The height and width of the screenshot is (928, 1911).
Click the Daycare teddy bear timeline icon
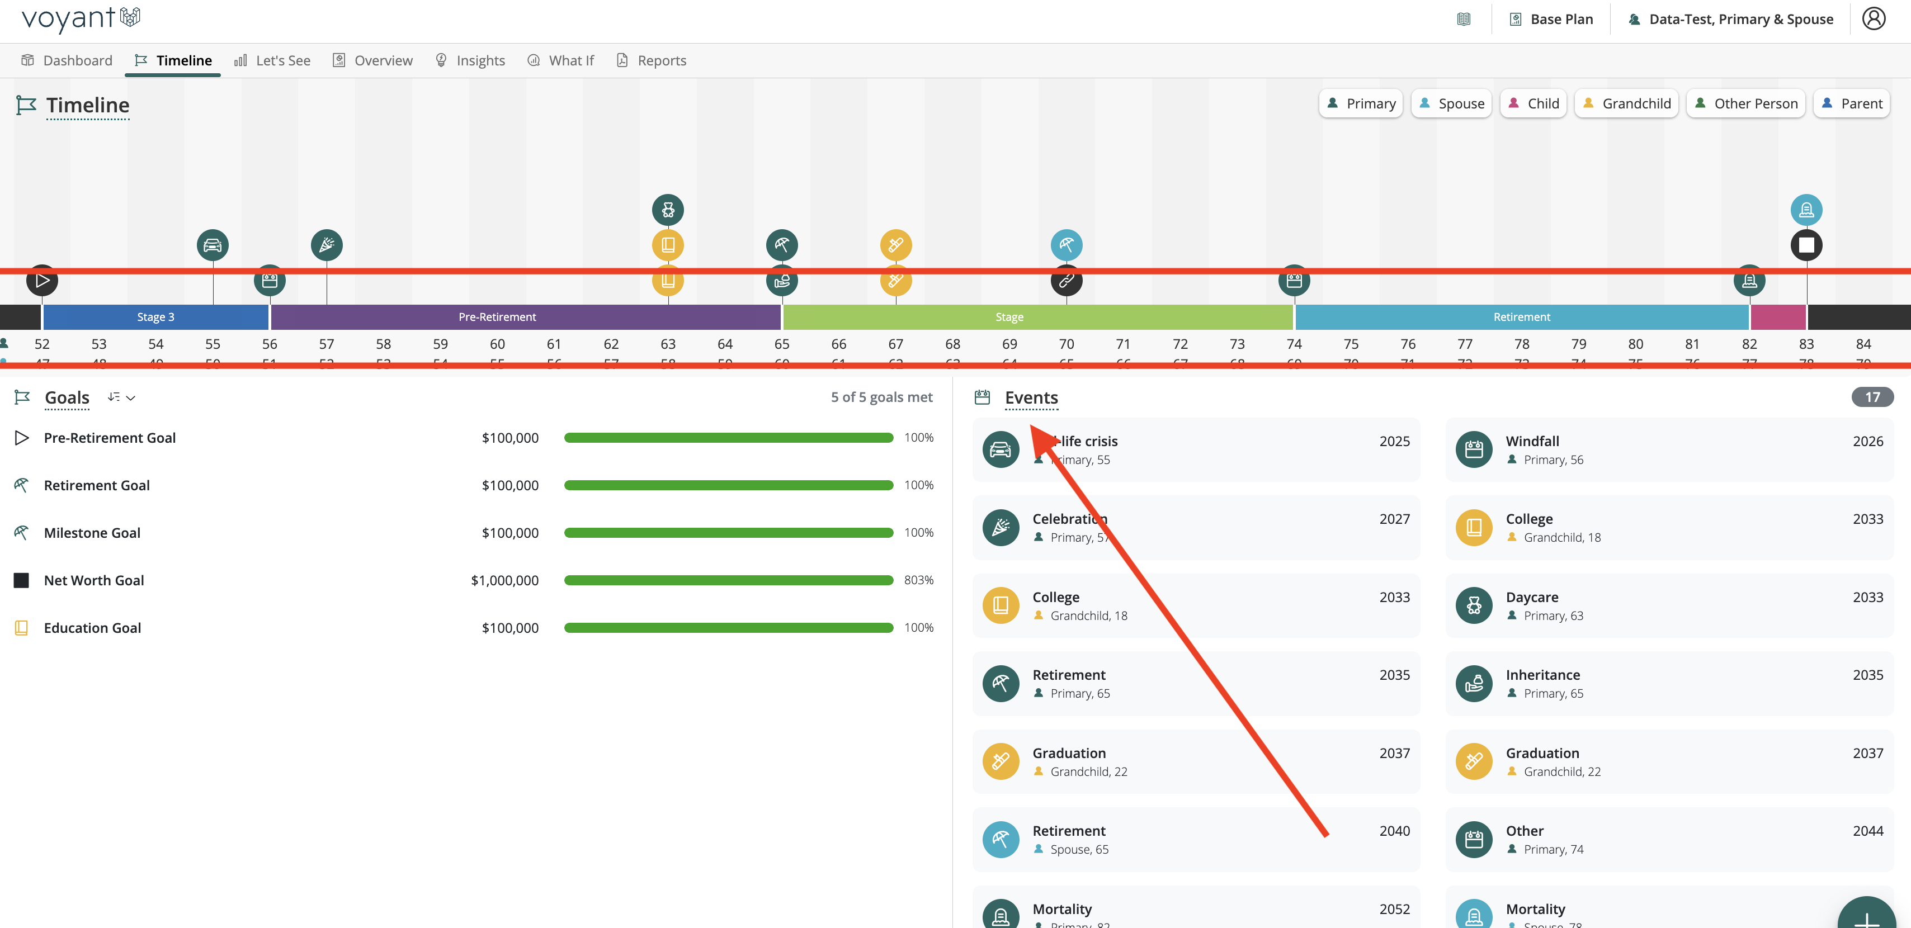[668, 210]
